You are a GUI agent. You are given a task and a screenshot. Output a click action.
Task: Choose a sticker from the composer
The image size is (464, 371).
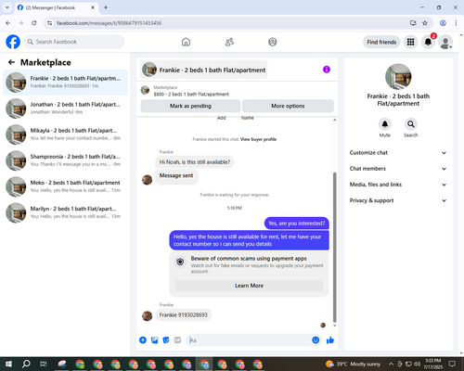(166, 340)
